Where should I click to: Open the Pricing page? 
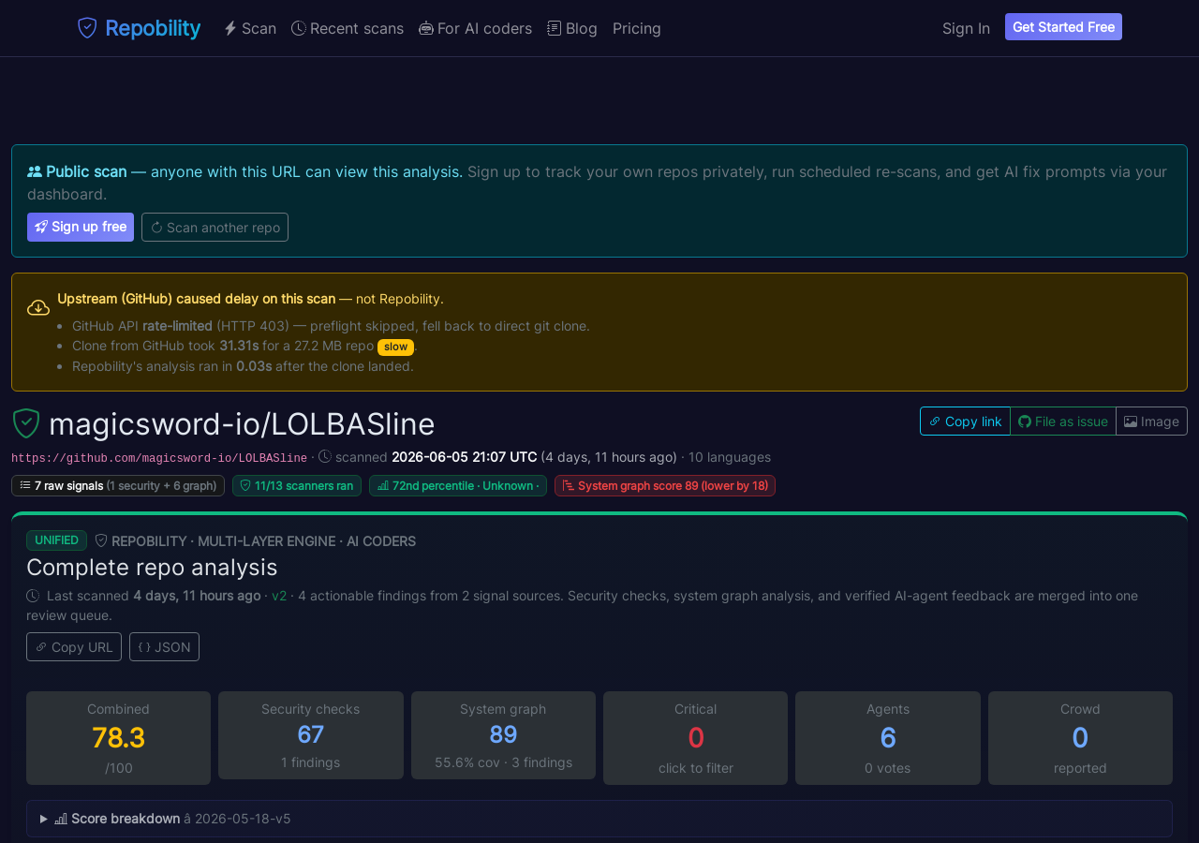[x=637, y=28]
